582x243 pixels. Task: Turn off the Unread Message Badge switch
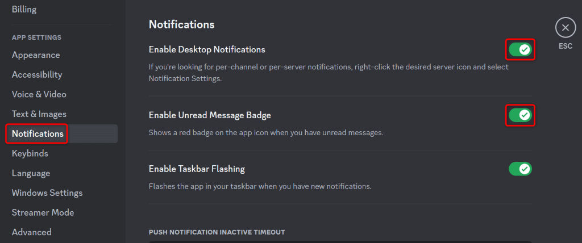point(520,115)
